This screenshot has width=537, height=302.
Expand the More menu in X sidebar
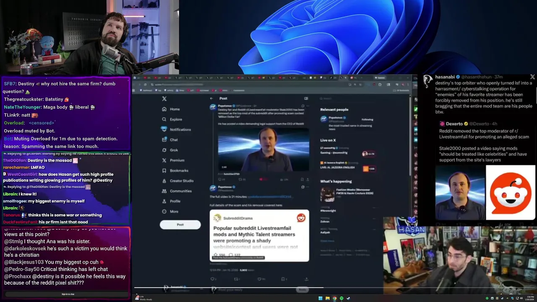170,211
